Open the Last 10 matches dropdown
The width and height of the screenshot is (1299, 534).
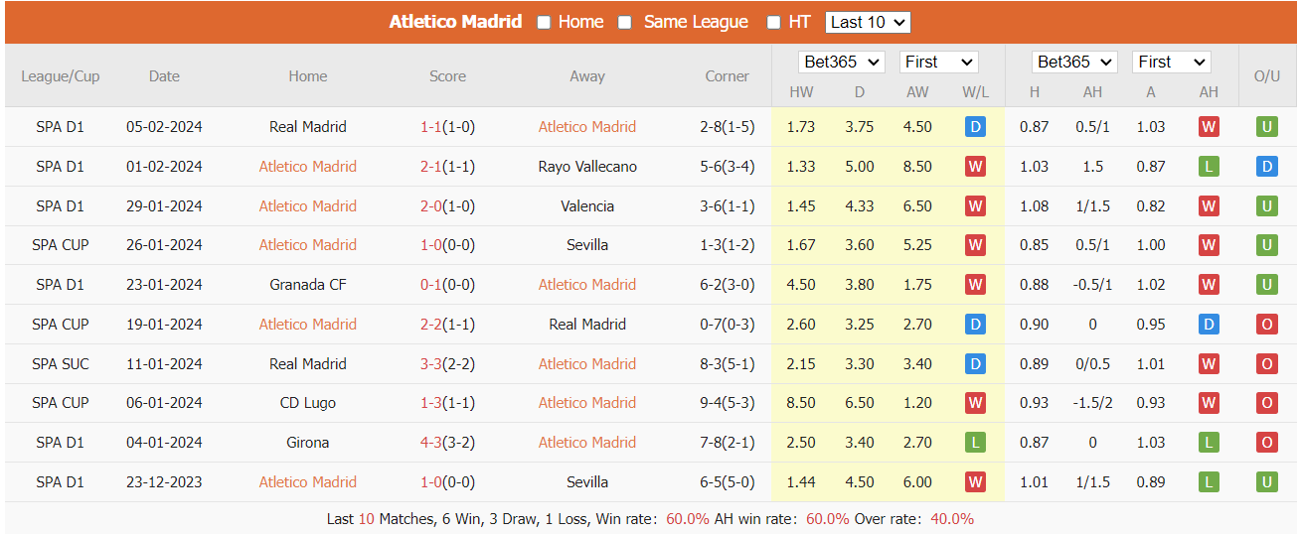click(x=867, y=22)
